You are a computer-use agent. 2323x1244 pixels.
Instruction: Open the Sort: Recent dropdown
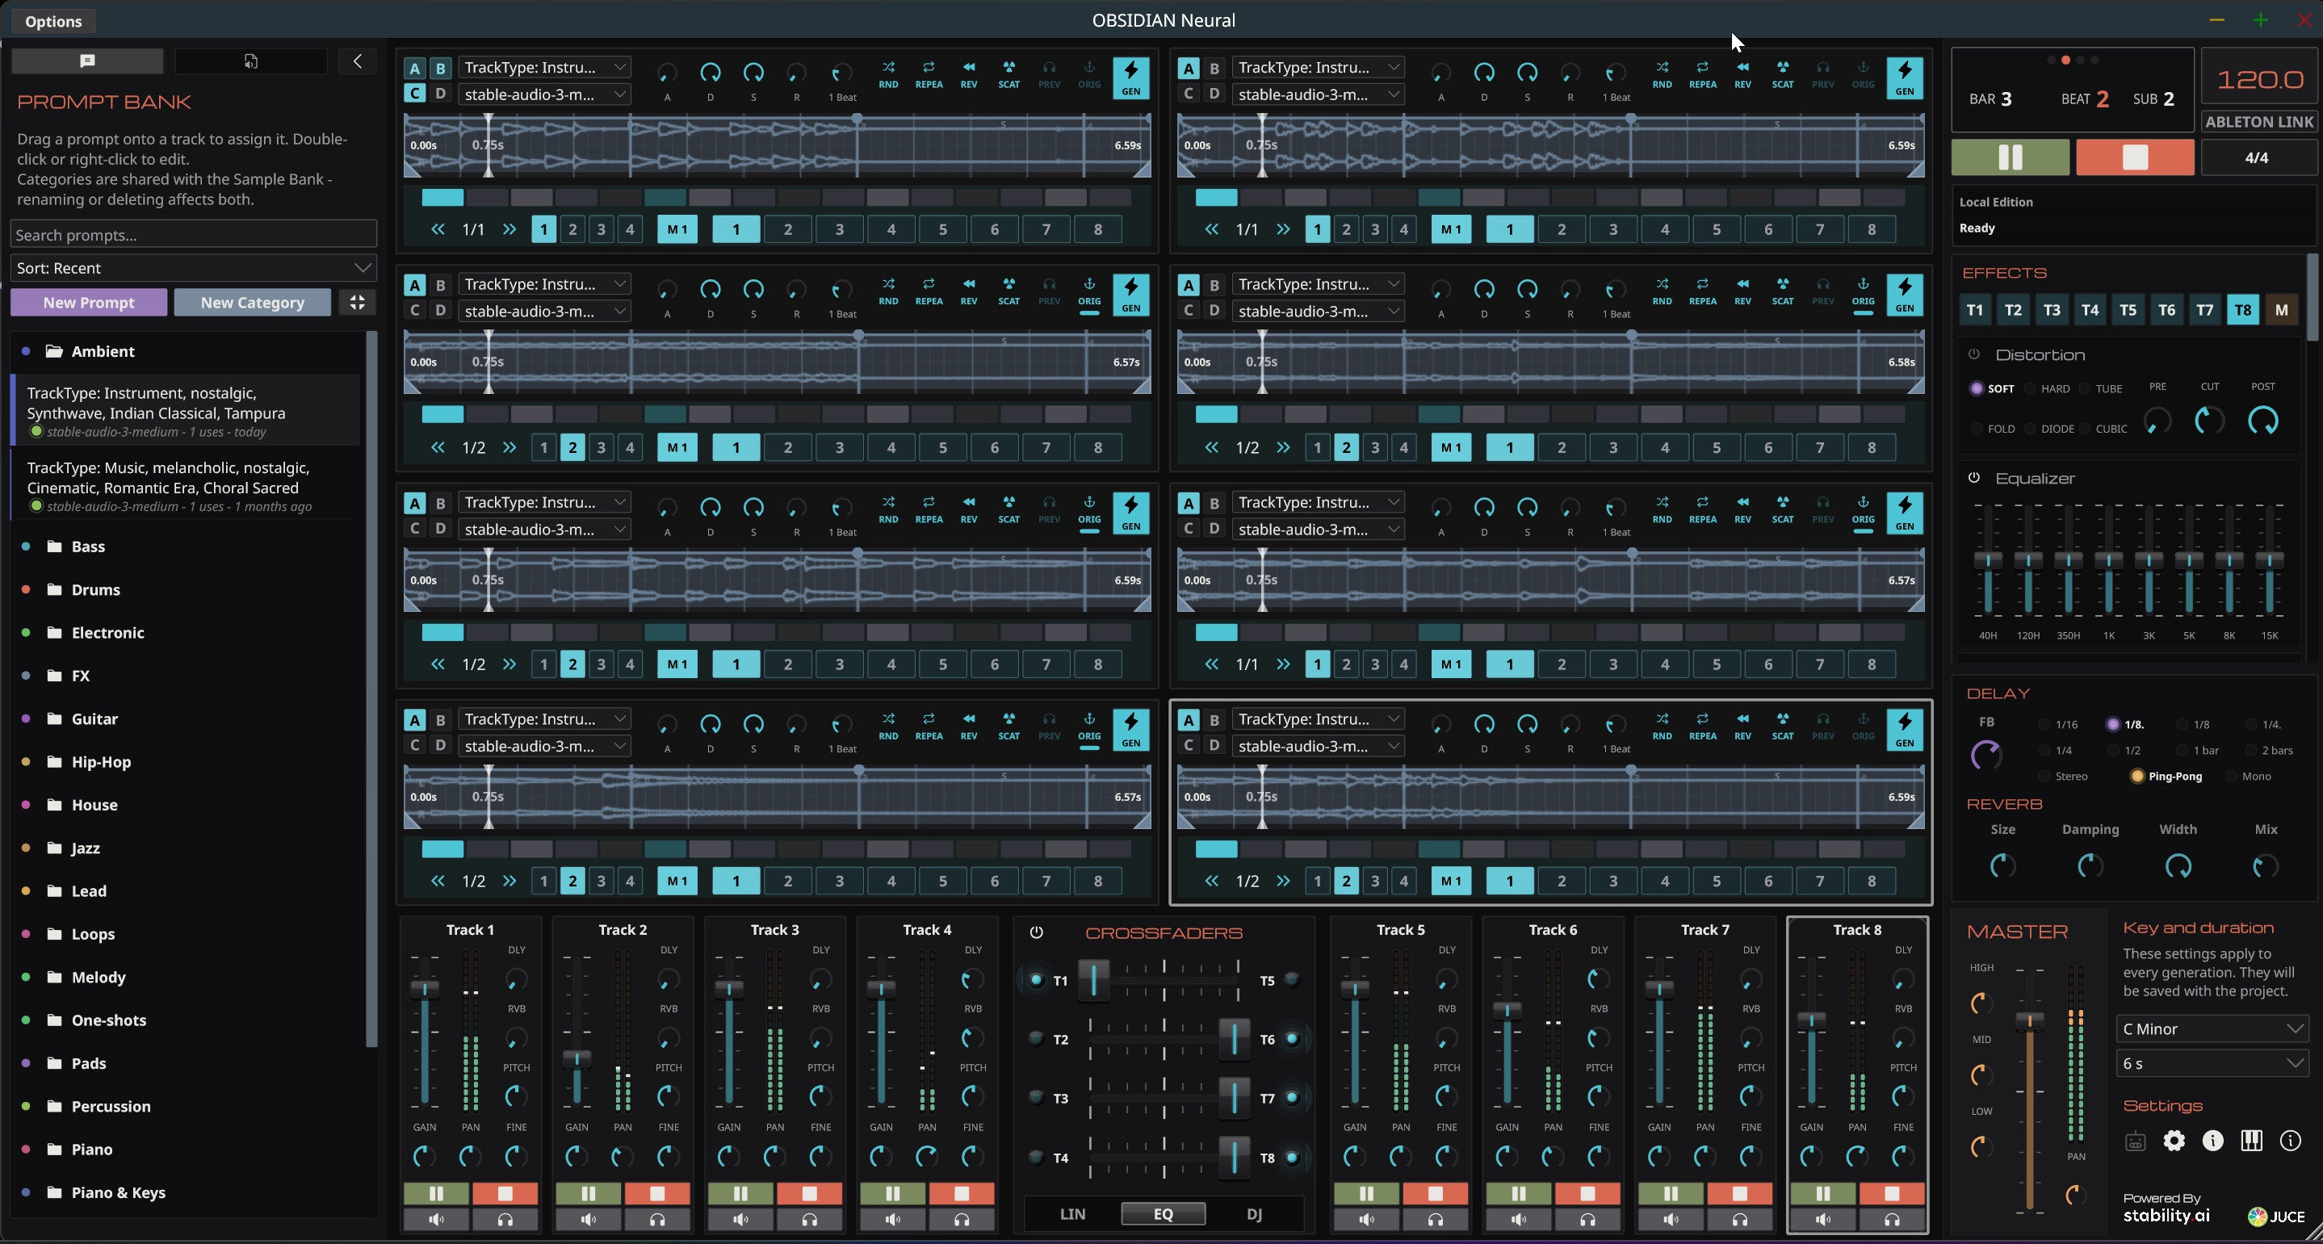click(x=193, y=268)
